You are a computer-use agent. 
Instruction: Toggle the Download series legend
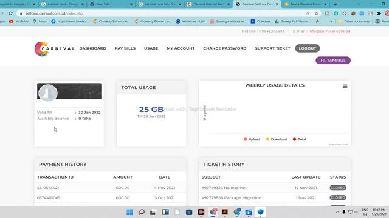276,139
